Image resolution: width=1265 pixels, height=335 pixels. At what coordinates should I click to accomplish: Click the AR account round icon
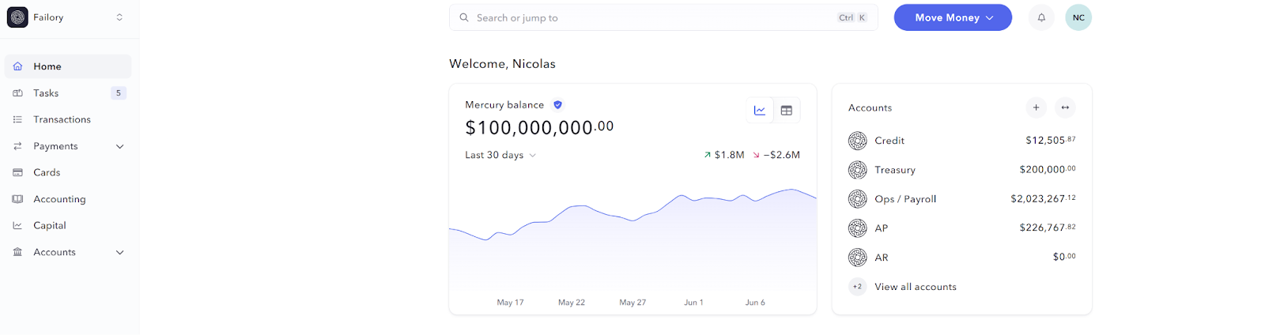pyautogui.click(x=857, y=258)
